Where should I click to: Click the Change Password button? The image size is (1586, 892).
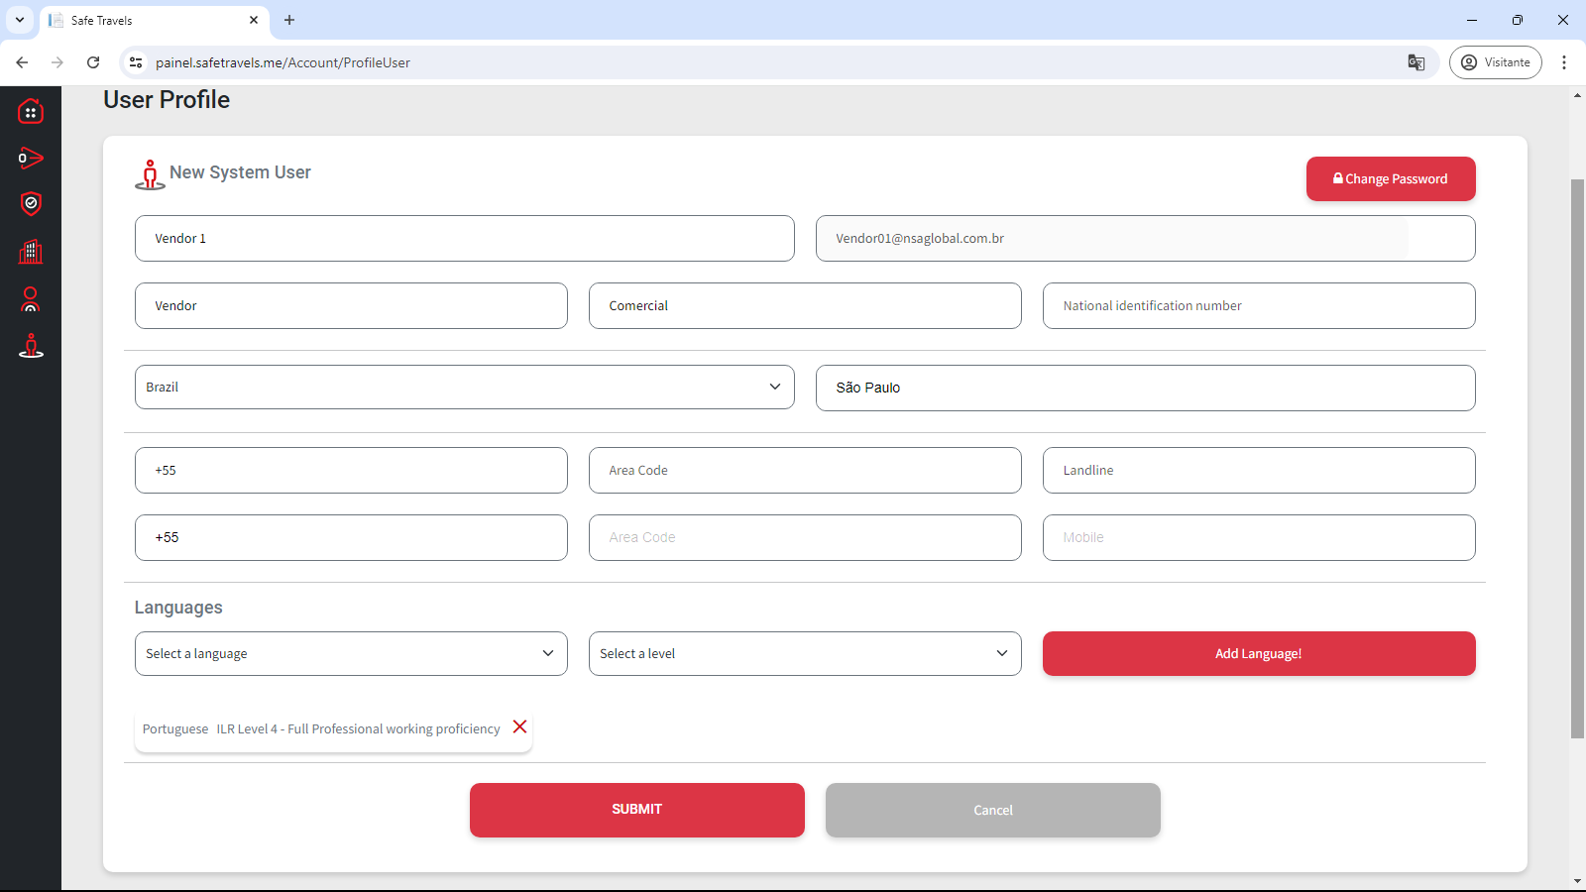[x=1390, y=179]
